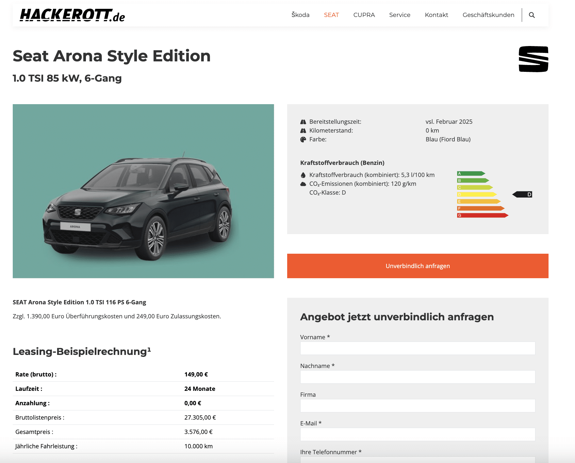The height and width of the screenshot is (463, 575).
Task: Open the SEAT menu item
Action: [331, 15]
